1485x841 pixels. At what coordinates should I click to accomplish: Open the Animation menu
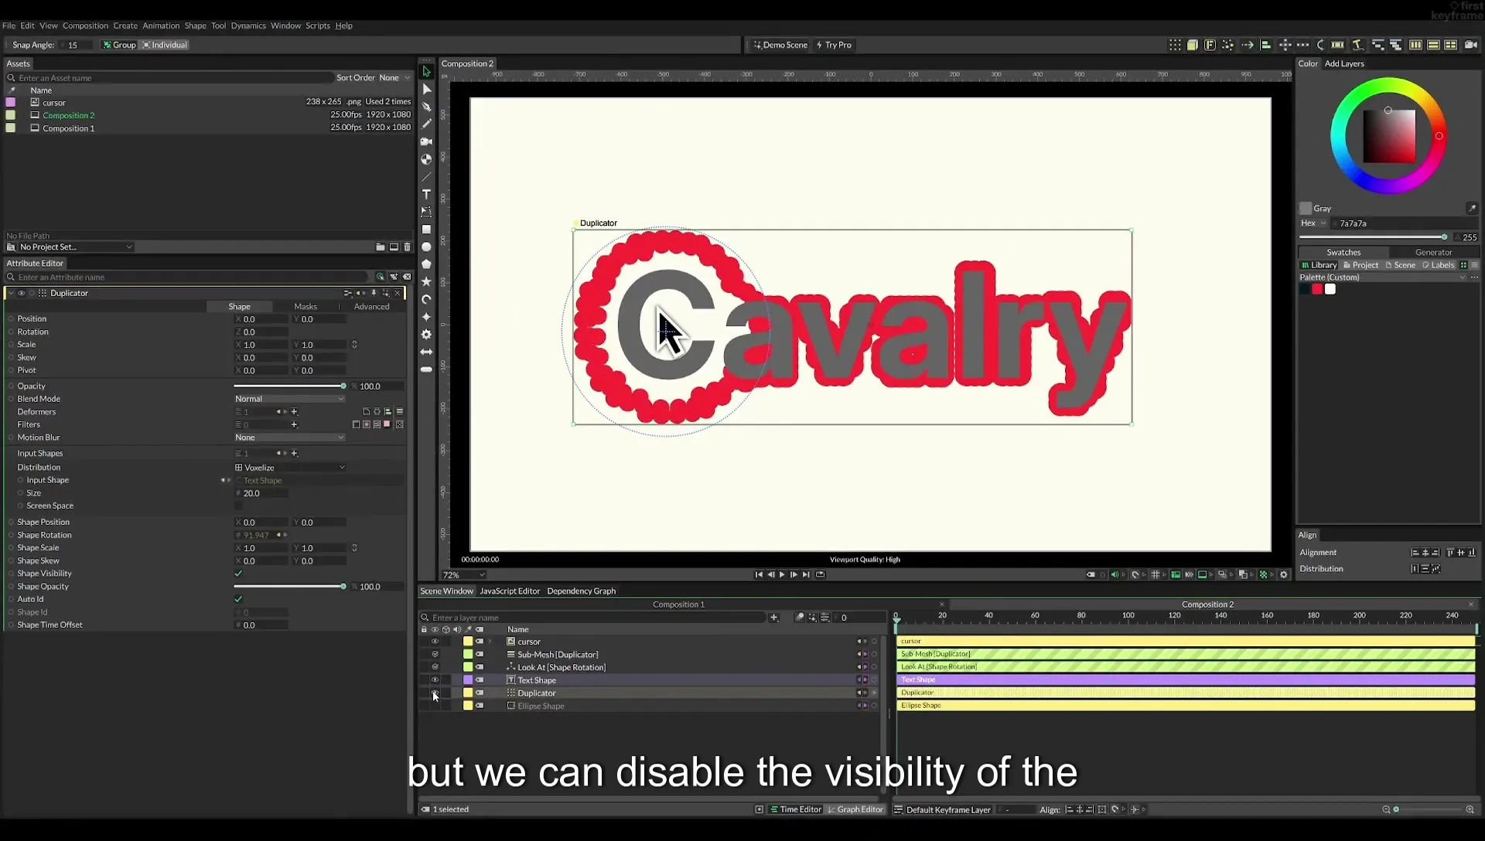pyautogui.click(x=161, y=26)
